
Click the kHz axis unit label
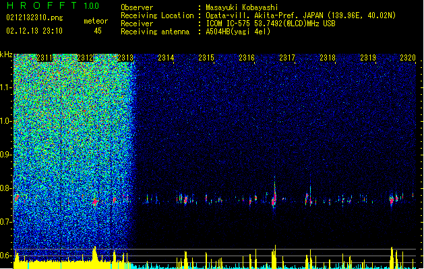6,54
